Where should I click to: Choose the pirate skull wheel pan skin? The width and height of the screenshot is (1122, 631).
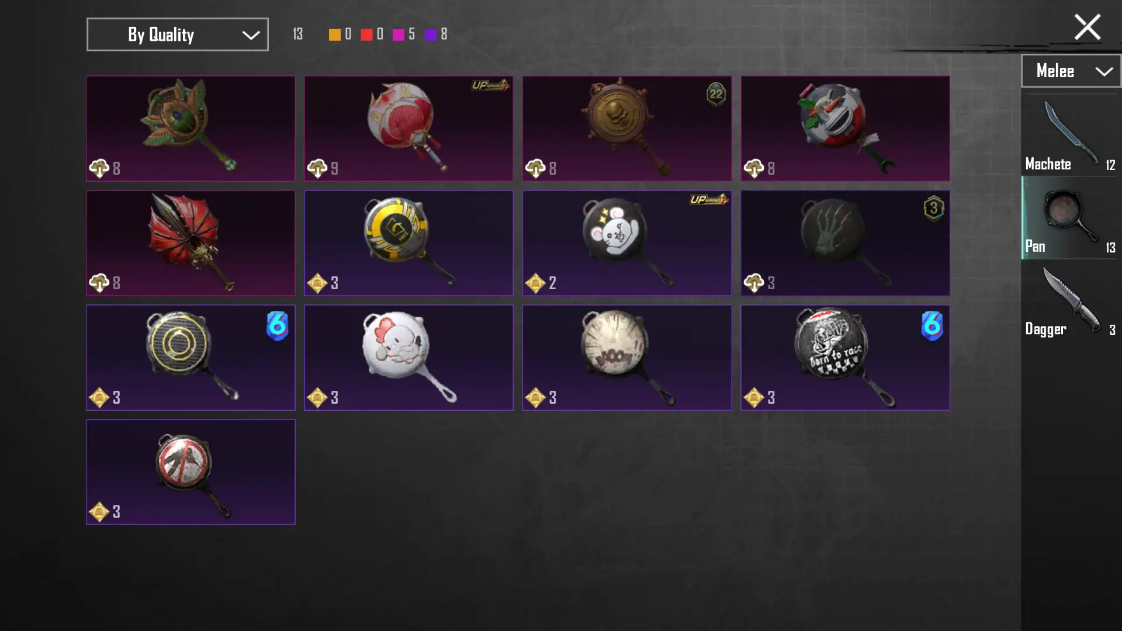[x=626, y=128]
